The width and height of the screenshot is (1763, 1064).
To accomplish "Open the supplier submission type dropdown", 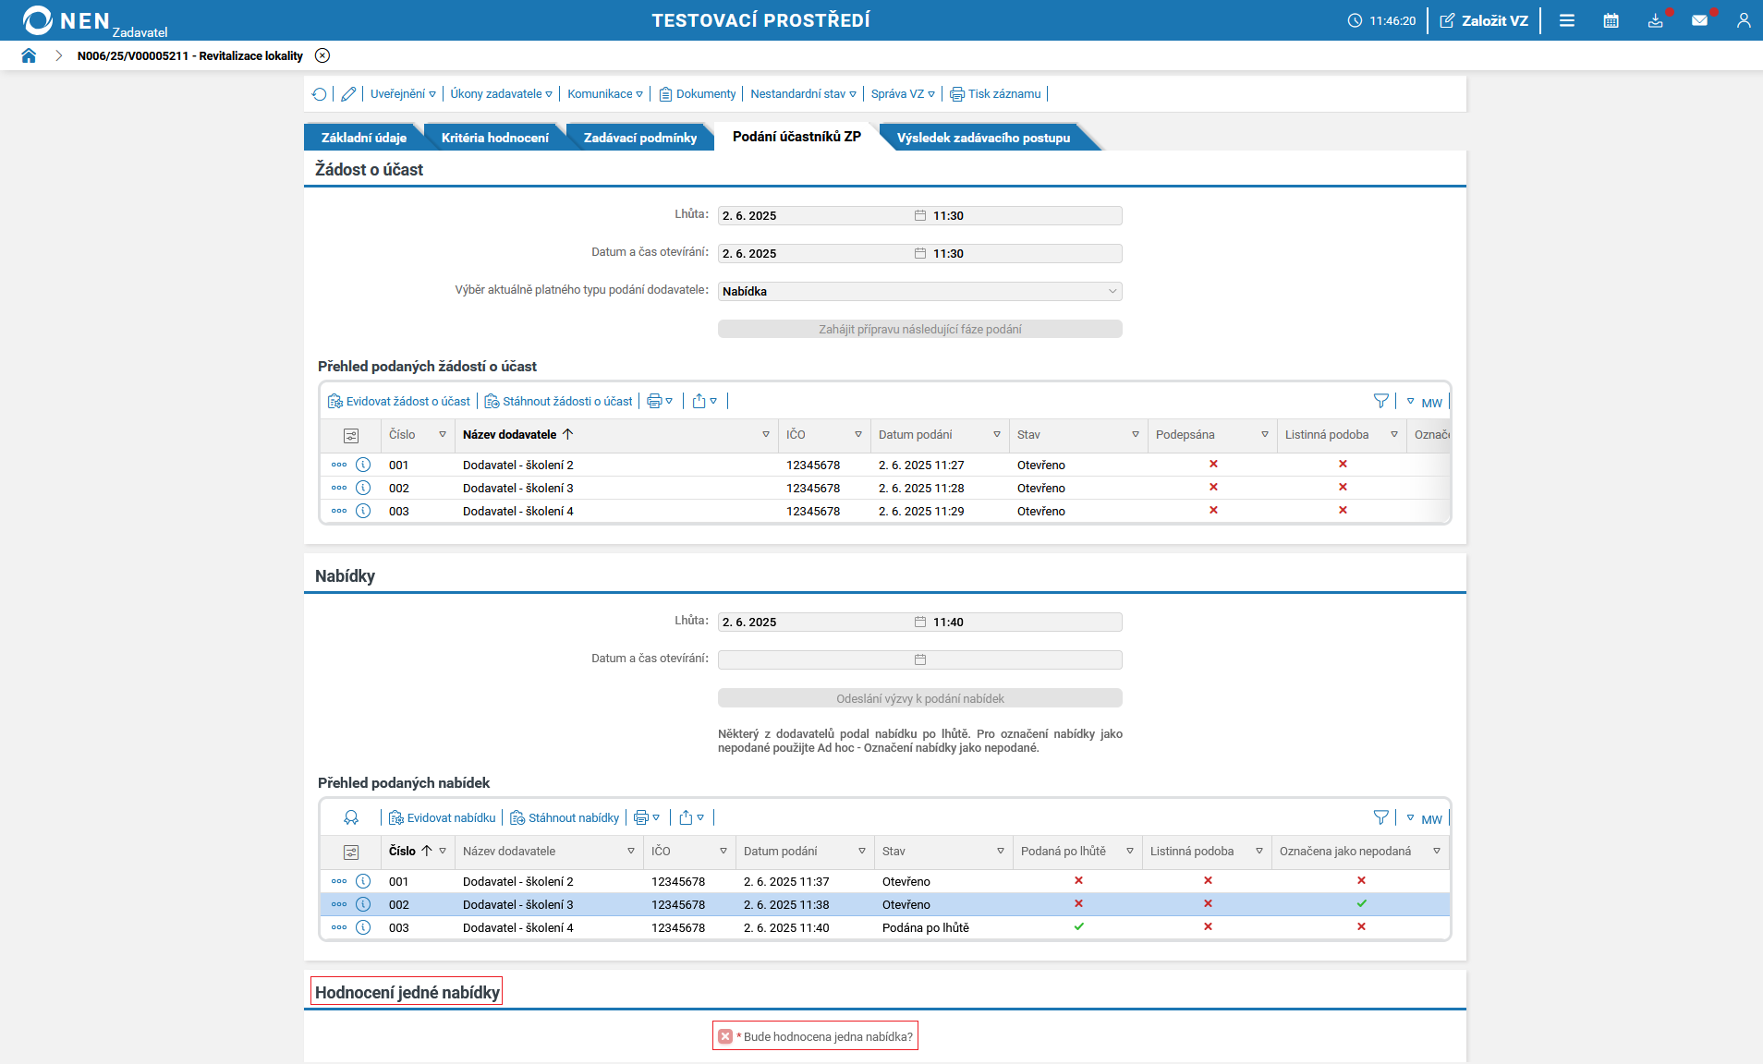I will pos(919,291).
